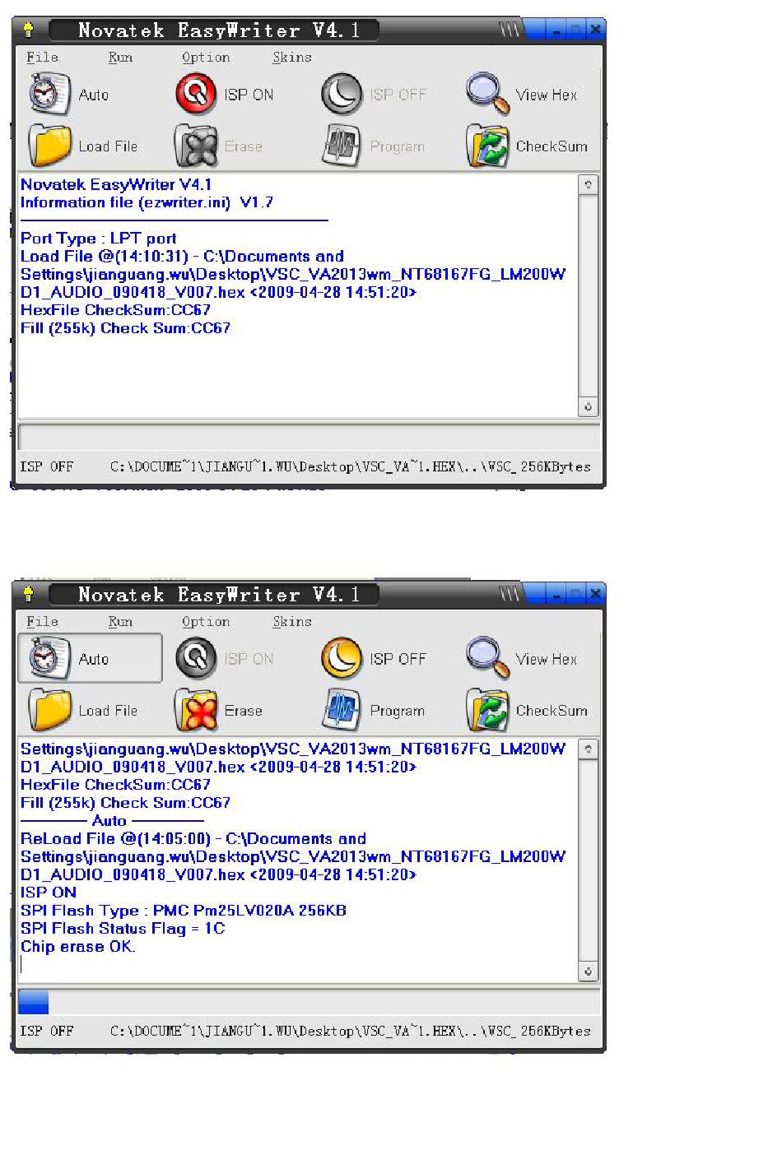Click scroll-up arrow of lower window log
Image resolution: width=782 pixels, height=1150 pixels.
pyautogui.click(x=588, y=749)
